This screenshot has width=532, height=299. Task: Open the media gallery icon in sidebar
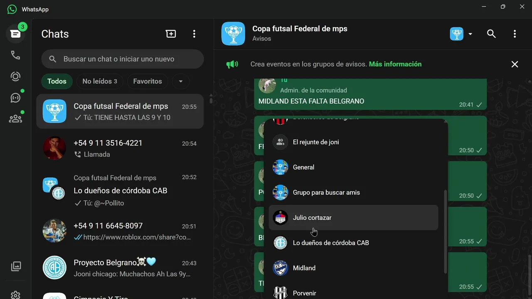(x=15, y=266)
